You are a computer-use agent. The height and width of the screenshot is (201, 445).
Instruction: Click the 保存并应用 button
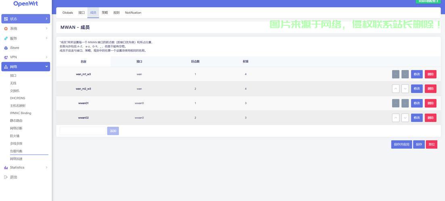(x=401, y=144)
